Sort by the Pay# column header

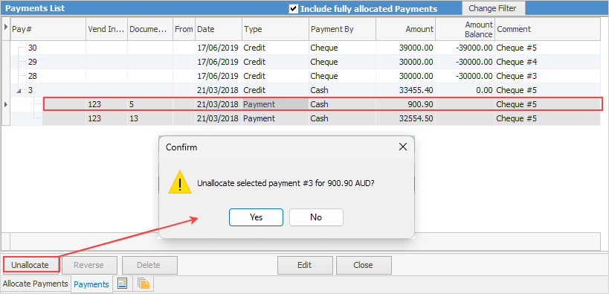[x=48, y=29]
